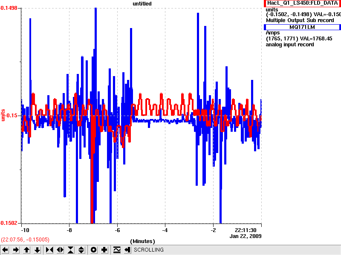Click the 'untitled' graph title
Image resolution: width=341 pixels, height=255 pixels.
142,4
